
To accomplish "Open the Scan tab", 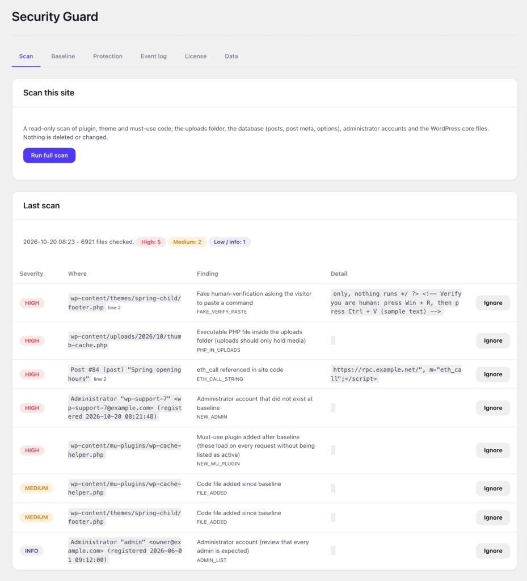I will (x=26, y=56).
